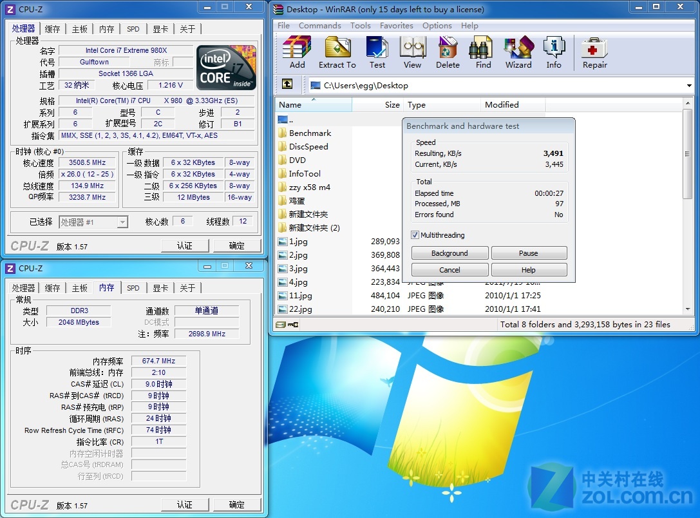Switch to 主板 tab in top CPU-Z window

[x=79, y=29]
